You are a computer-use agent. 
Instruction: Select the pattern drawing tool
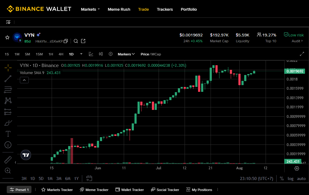click(x=8, y=101)
